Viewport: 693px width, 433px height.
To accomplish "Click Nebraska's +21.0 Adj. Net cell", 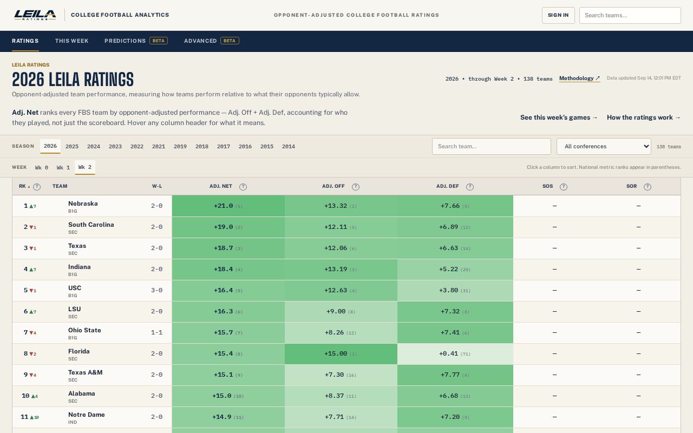I will [x=228, y=206].
